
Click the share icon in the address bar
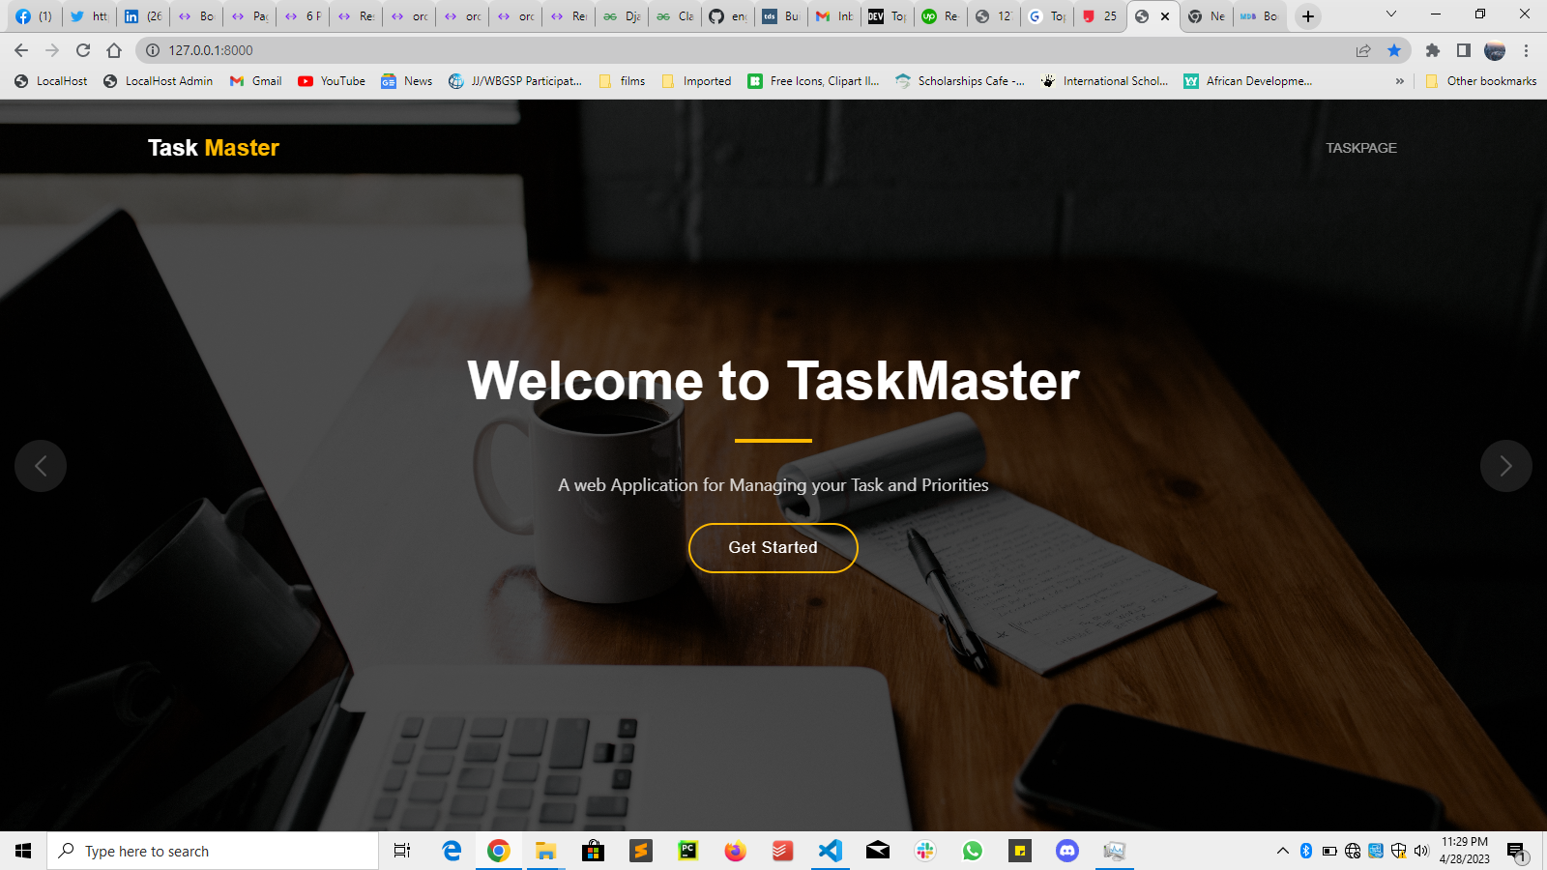[x=1363, y=50]
